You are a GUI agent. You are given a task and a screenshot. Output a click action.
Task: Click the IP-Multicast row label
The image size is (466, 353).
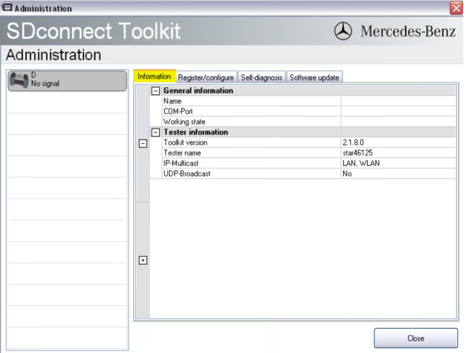coord(181,164)
